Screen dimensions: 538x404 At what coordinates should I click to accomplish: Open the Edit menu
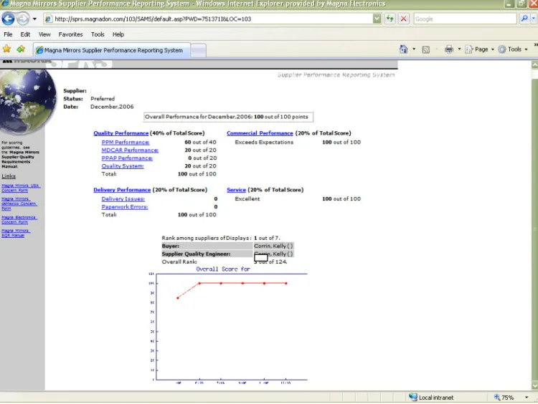[25, 34]
